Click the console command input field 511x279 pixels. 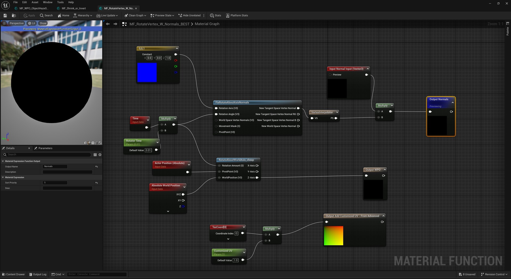click(97, 274)
